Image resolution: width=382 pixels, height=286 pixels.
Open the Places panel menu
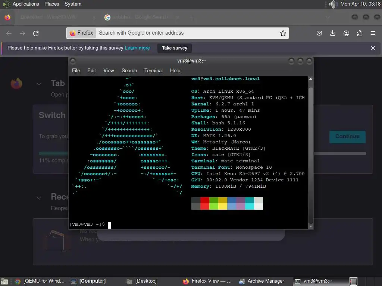[51, 4]
